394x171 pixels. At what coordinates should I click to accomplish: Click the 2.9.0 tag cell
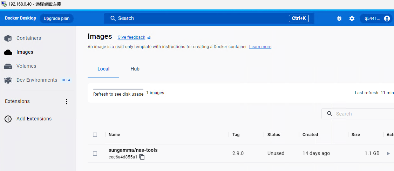point(238,154)
